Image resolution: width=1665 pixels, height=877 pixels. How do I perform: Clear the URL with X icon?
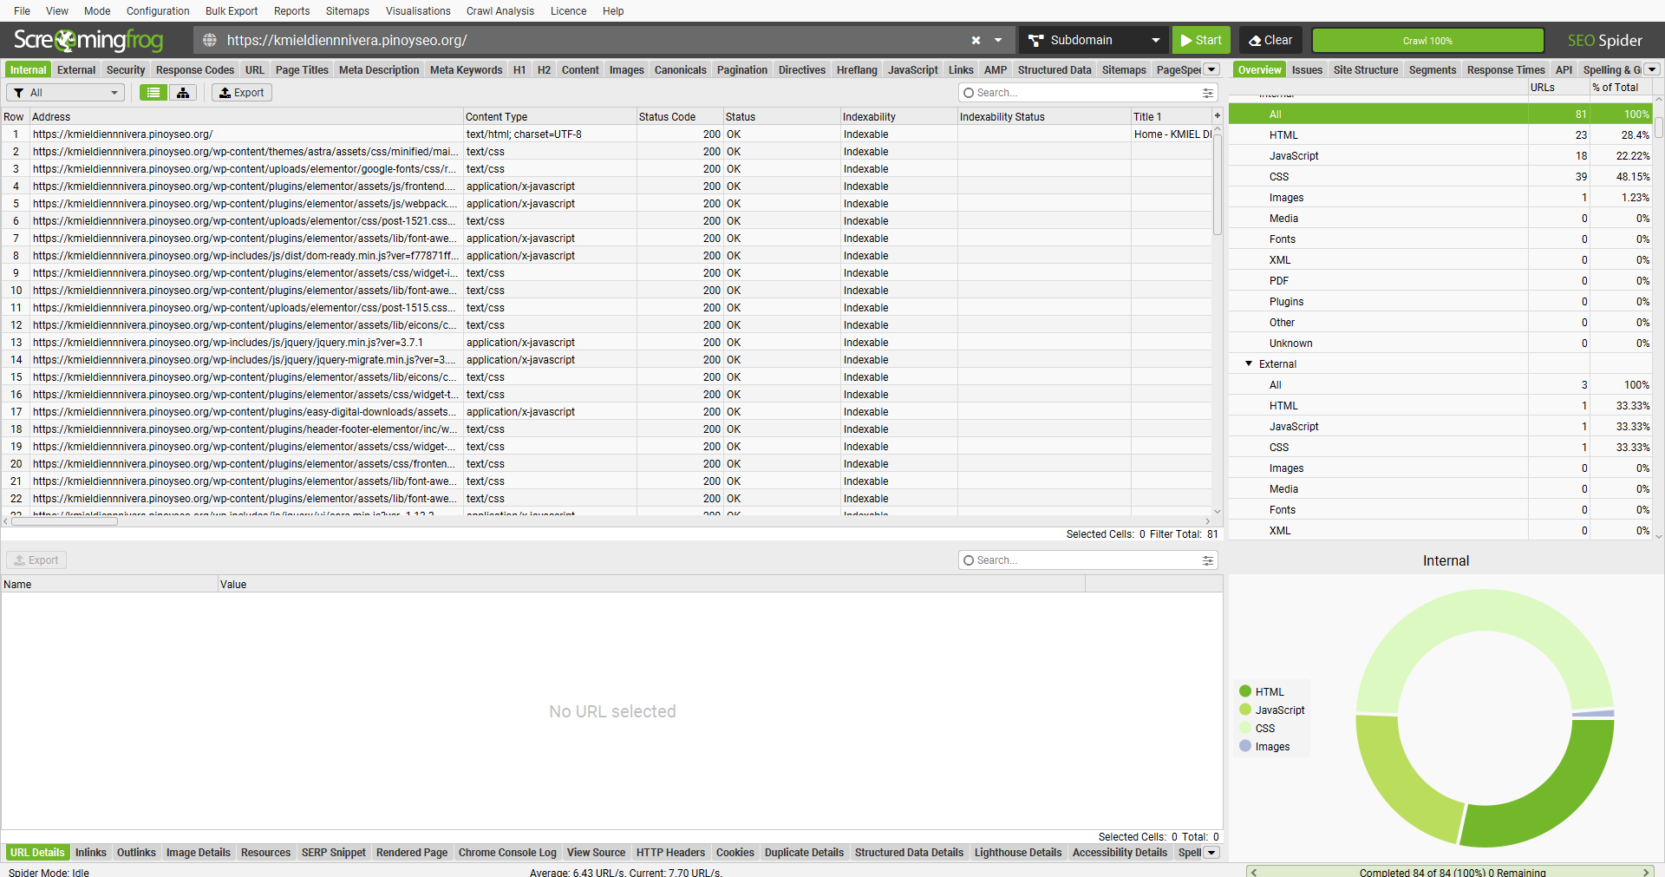(x=976, y=41)
